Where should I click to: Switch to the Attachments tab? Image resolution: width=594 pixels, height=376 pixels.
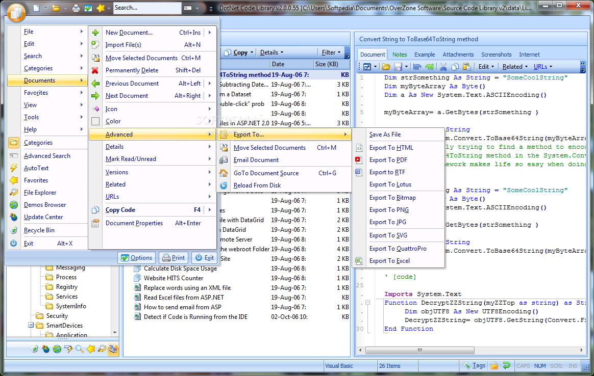click(x=458, y=55)
